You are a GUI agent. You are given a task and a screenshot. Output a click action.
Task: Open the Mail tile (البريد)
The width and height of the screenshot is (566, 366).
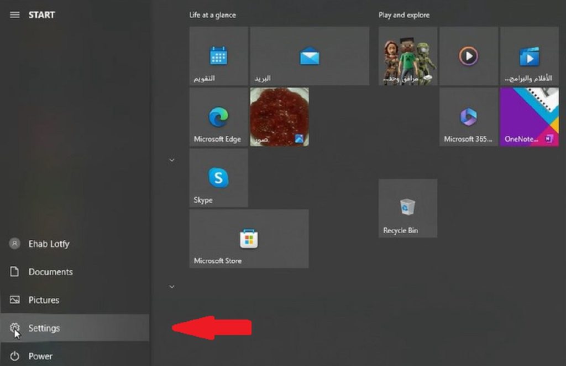[309, 56]
